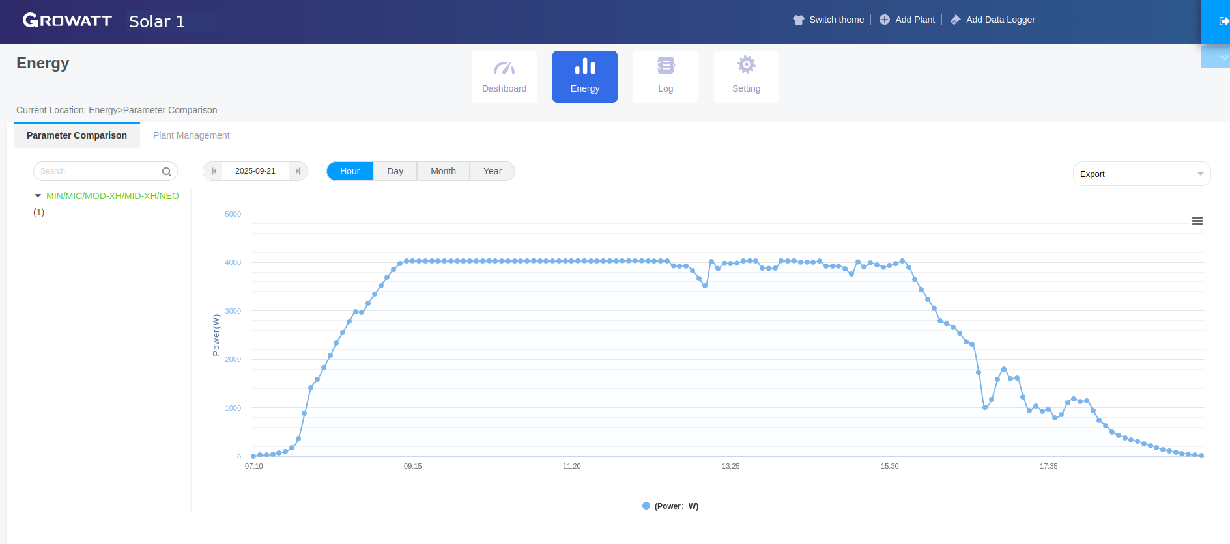This screenshot has width=1230, height=544.
Task: Click the (Power: W) legend label
Action: (x=676, y=506)
